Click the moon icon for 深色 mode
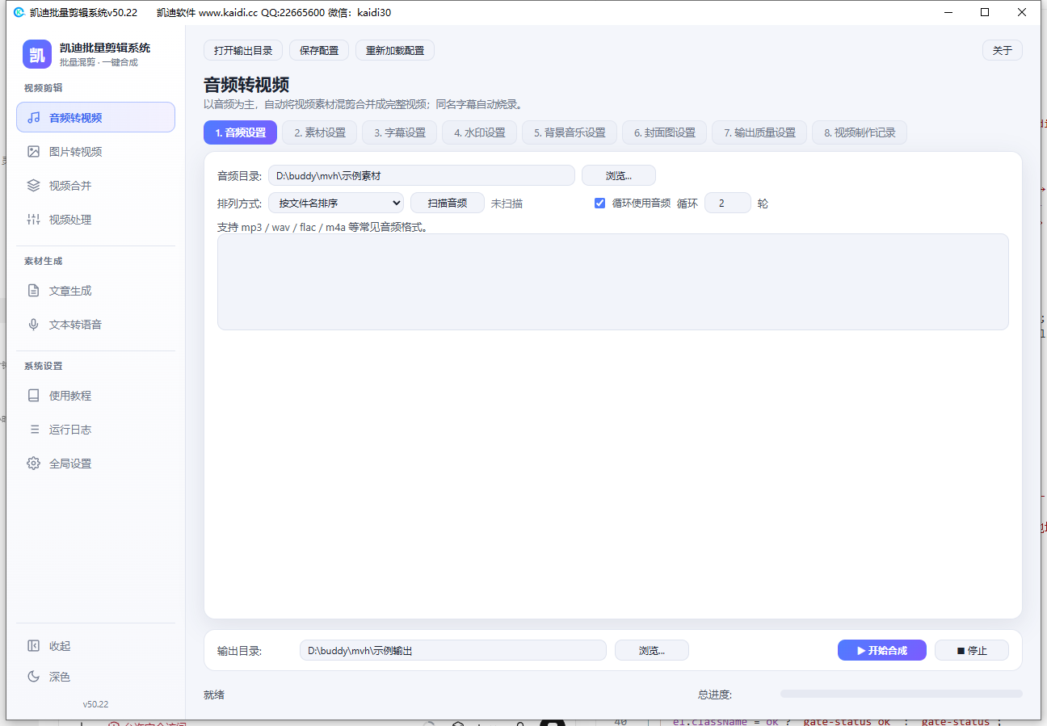This screenshot has height=726, width=1047. (33, 676)
